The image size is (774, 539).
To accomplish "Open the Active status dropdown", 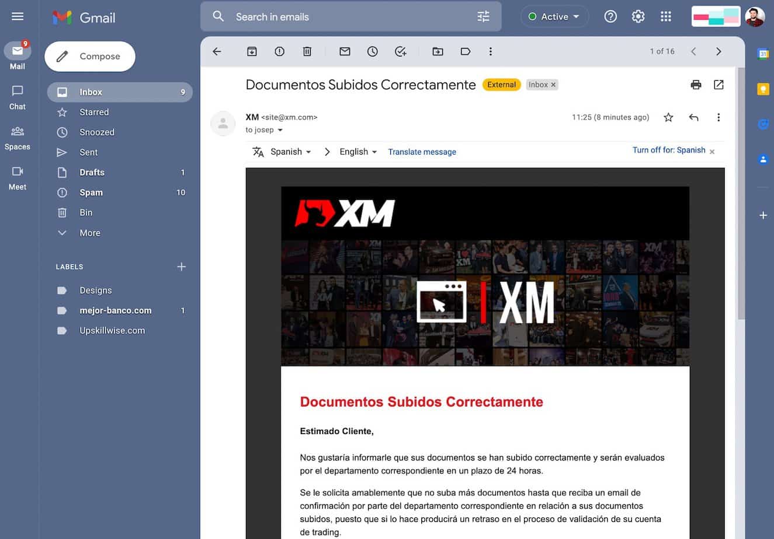I will coord(554,16).
